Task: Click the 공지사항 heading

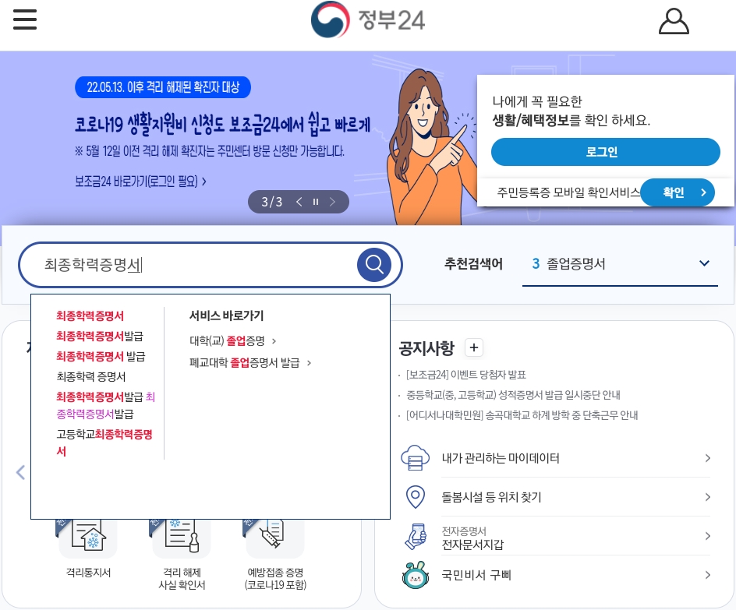Action: 426,348
